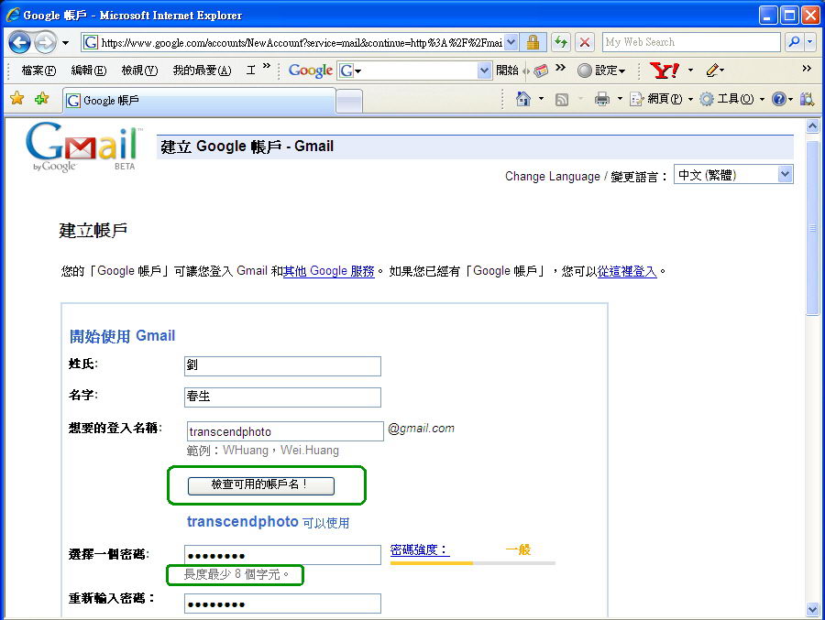Click the SSL security padlock icon
The image size is (825, 620).
[x=533, y=43]
